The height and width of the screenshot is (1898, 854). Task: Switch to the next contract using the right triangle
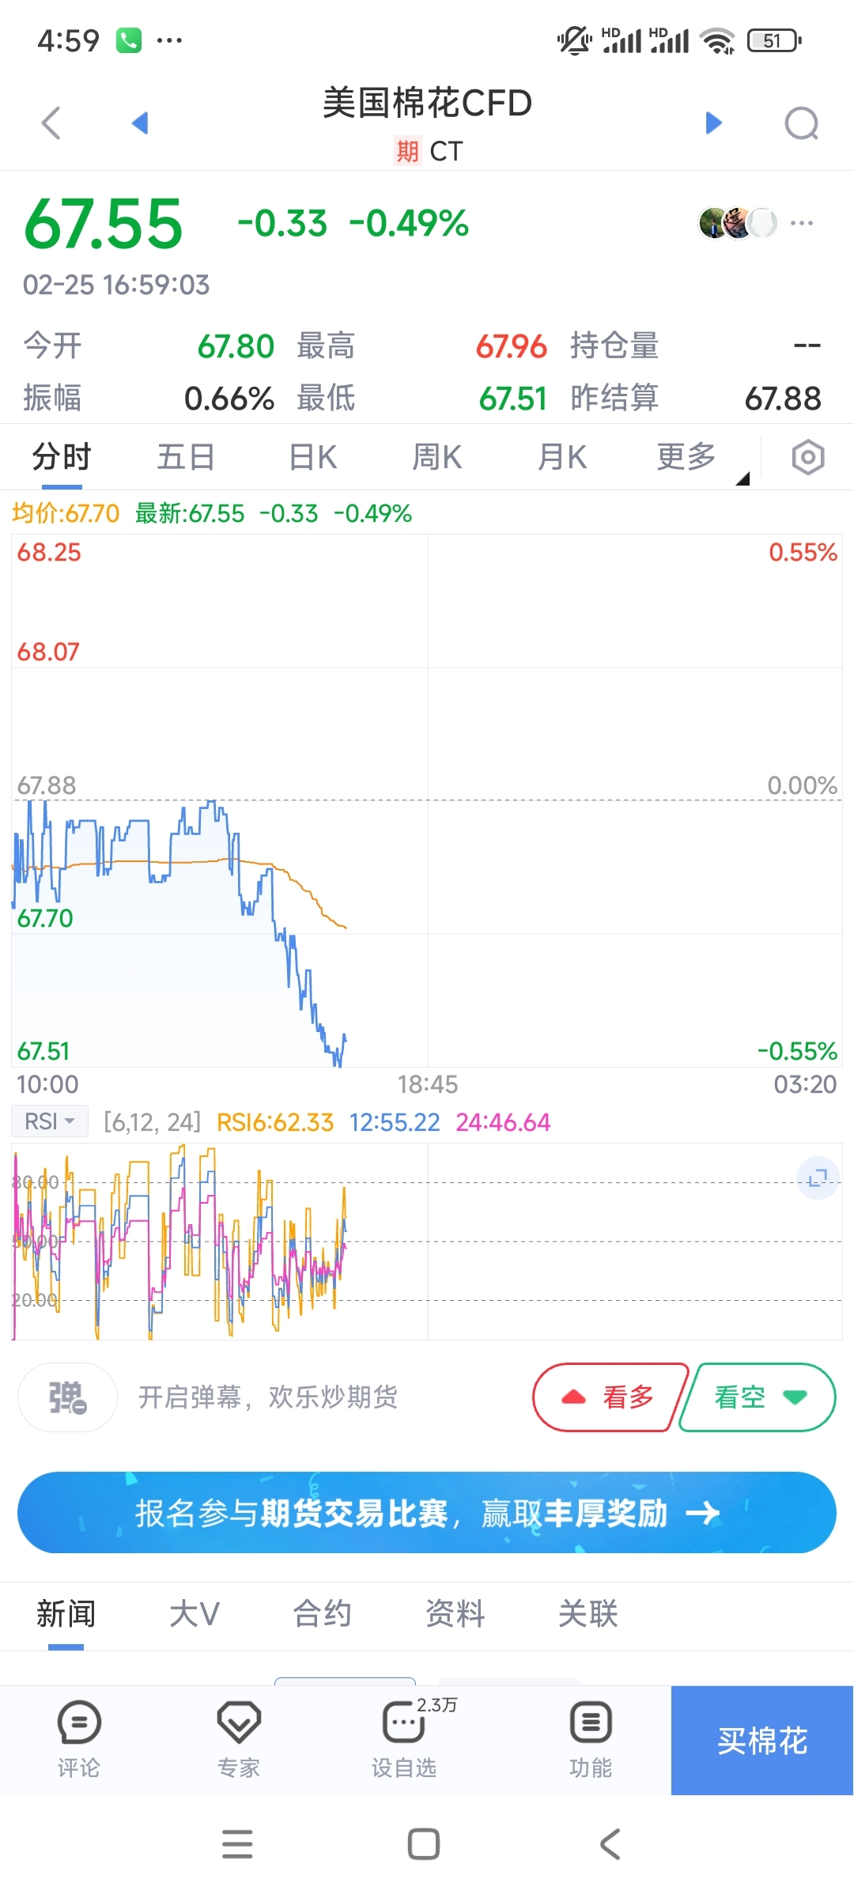(713, 123)
